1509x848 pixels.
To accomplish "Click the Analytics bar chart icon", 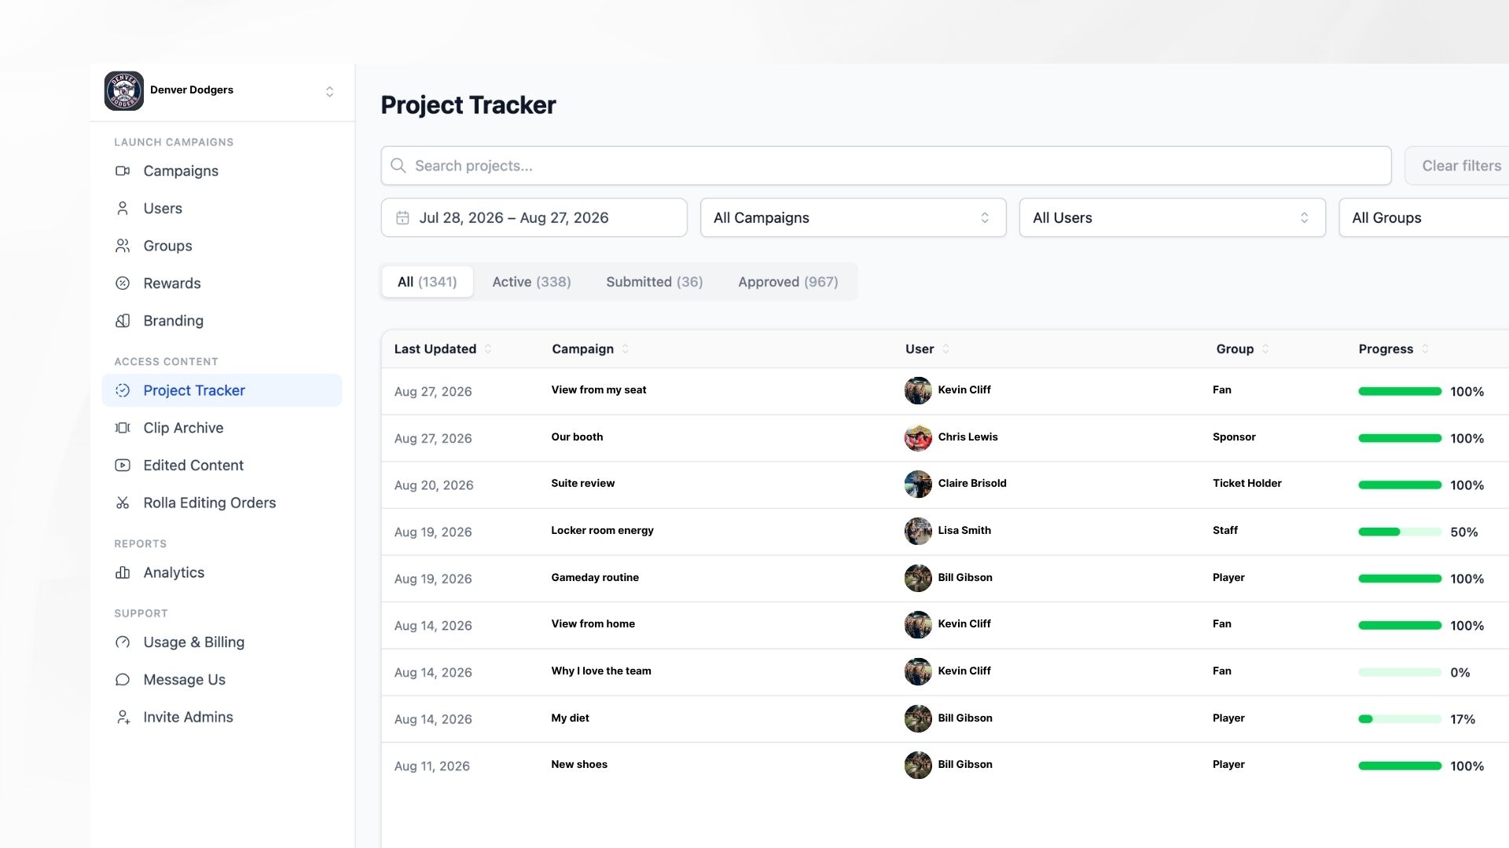I will (123, 573).
